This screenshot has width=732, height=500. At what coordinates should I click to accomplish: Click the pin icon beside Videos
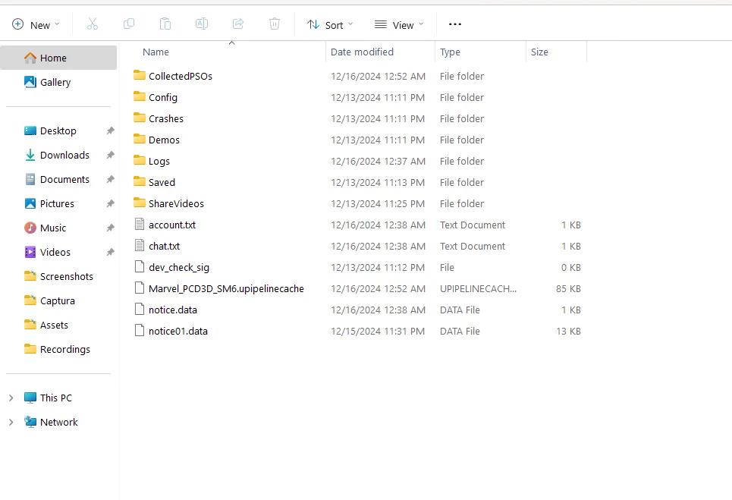110,252
